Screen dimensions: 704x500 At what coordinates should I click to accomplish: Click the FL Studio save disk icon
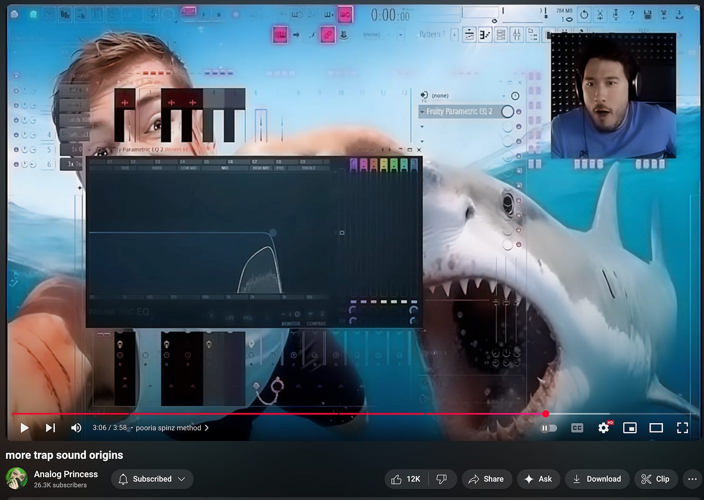647,15
